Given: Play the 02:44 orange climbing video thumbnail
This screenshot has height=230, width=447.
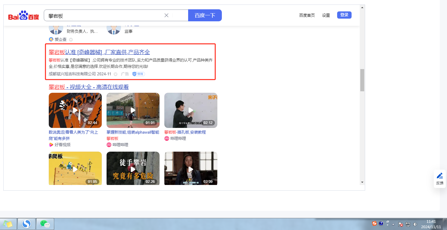Looking at the screenshot, I should click(x=75, y=110).
